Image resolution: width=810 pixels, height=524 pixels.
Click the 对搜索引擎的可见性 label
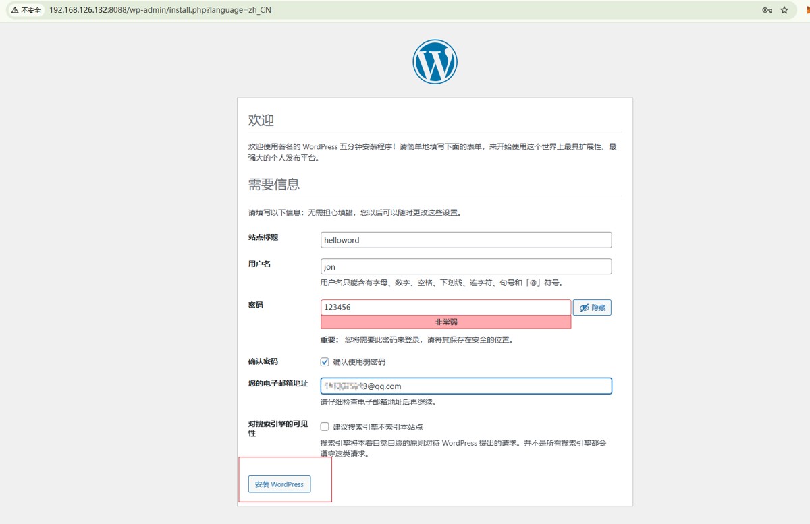click(x=278, y=429)
